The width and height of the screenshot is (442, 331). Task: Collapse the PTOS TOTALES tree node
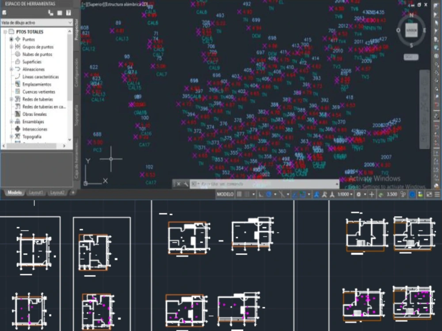[x=5, y=31]
